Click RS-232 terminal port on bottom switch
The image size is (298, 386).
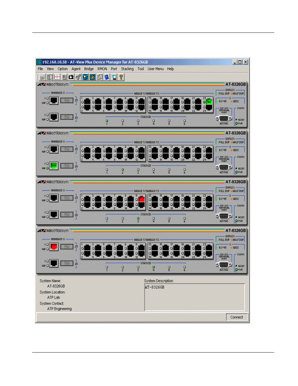pyautogui.click(x=224, y=265)
